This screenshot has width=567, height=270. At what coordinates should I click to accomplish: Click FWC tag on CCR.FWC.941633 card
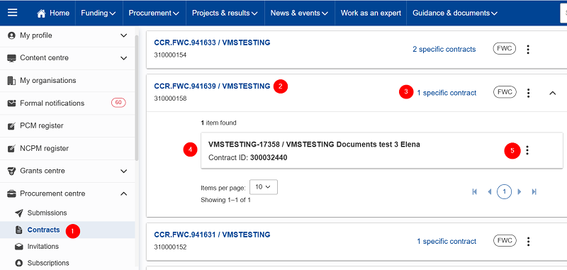click(x=505, y=49)
